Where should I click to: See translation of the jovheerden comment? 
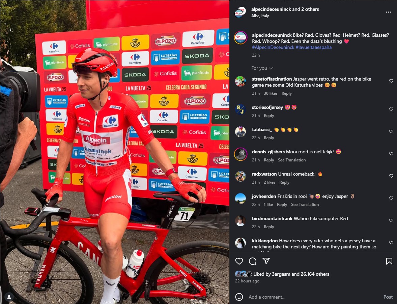click(x=305, y=205)
